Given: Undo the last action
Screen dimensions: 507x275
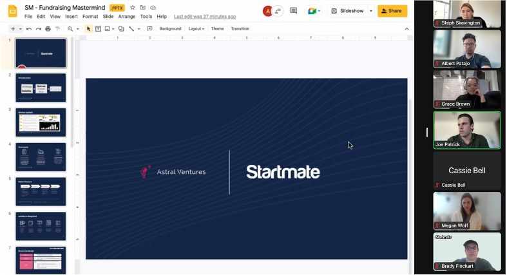Looking at the screenshot, I should click(x=29, y=29).
